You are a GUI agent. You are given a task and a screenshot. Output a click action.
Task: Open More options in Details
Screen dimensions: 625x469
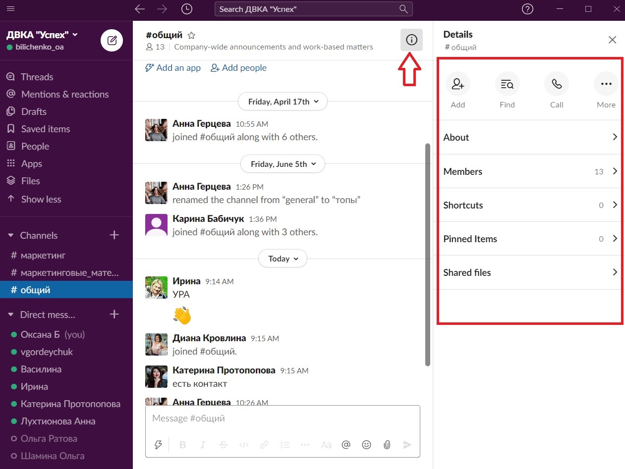click(x=606, y=84)
